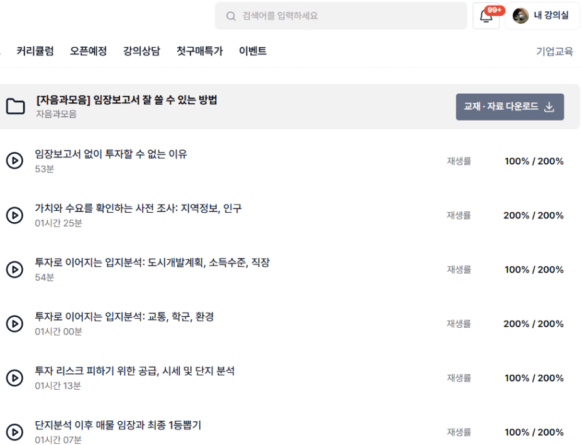Click 200% / 200% for 사전 조사 lecture
582x445 pixels.
pyautogui.click(x=534, y=215)
